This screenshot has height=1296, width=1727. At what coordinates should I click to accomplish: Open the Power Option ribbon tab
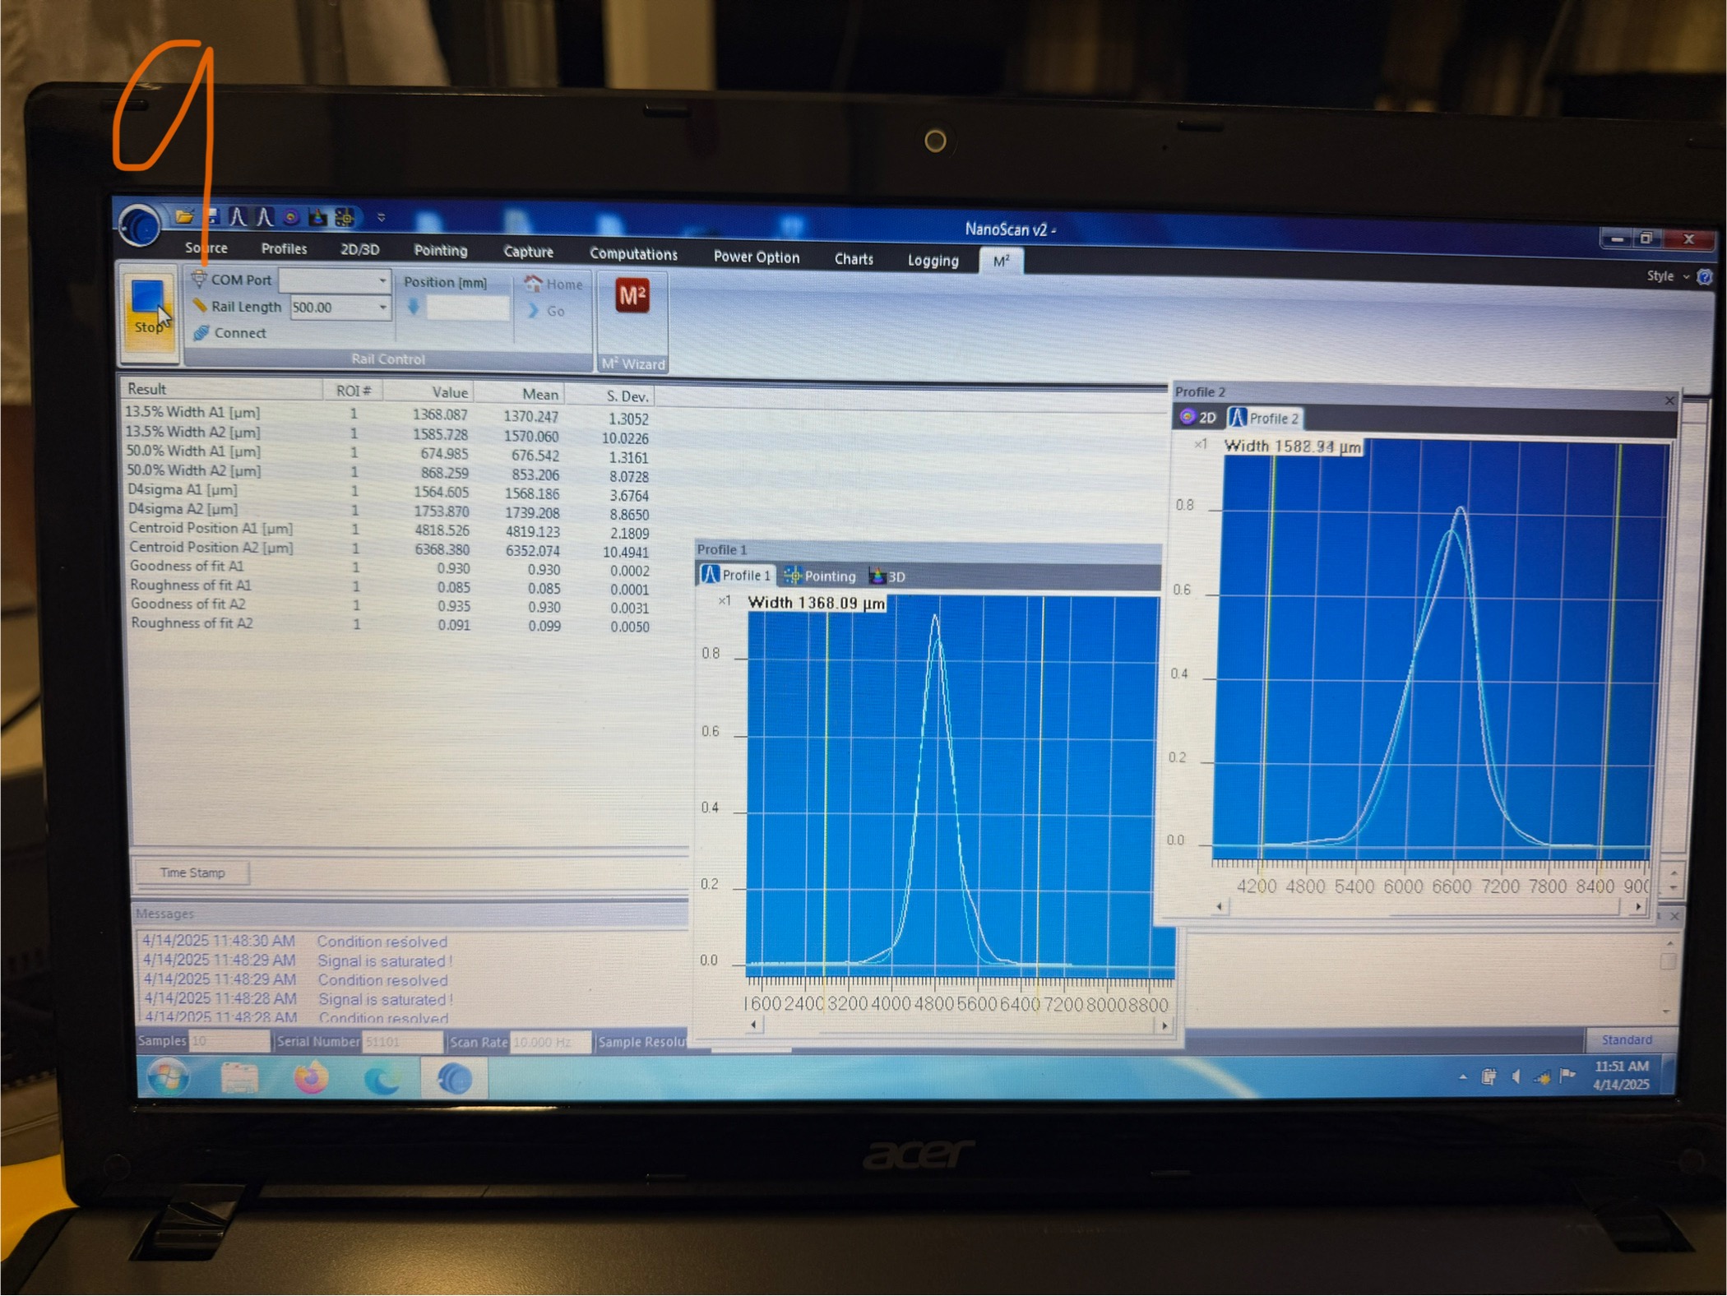[x=756, y=257]
